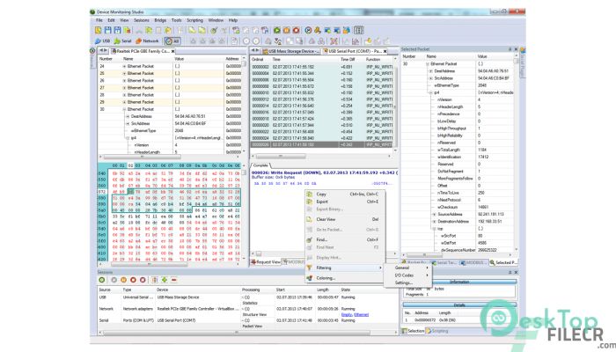This screenshot has width=616, height=352.
Task: Click the nTimeToLive row in Selected Packet
Action: (458, 193)
